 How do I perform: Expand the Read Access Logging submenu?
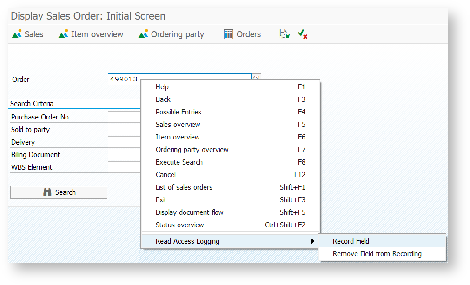[x=230, y=241]
